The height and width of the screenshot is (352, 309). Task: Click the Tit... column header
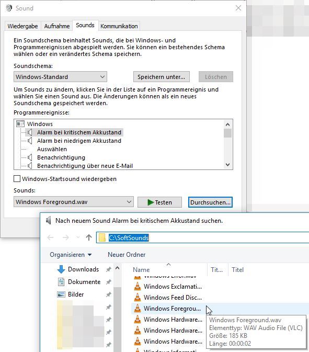pos(218,269)
